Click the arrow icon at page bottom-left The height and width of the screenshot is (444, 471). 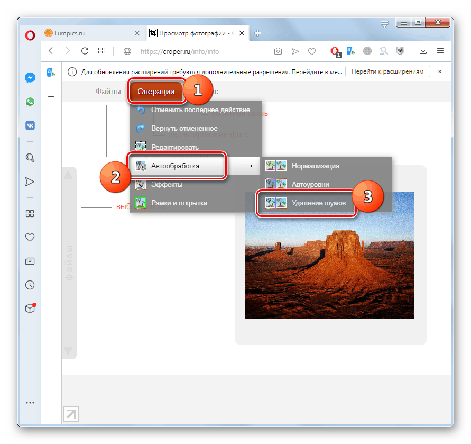click(71, 414)
